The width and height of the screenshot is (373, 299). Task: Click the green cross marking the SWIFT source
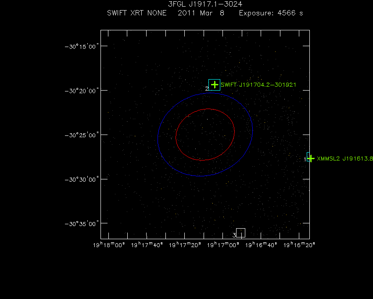pos(214,84)
